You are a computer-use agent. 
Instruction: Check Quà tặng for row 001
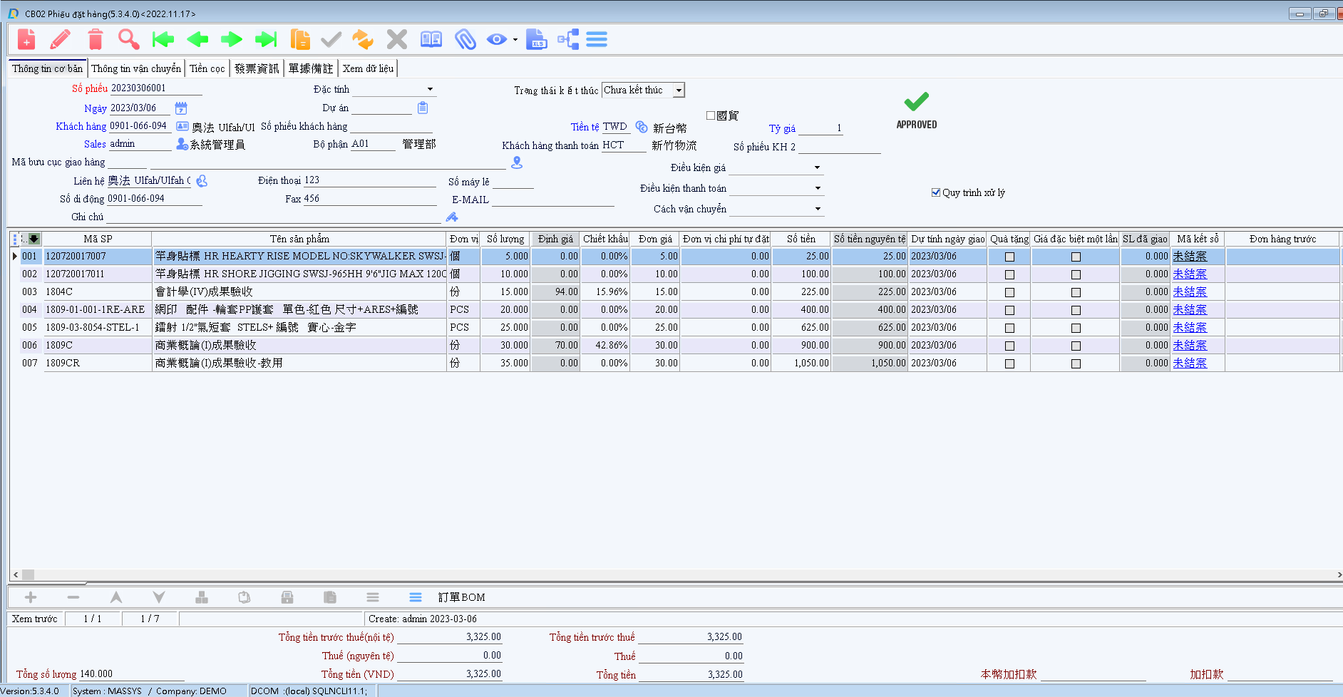point(1009,257)
